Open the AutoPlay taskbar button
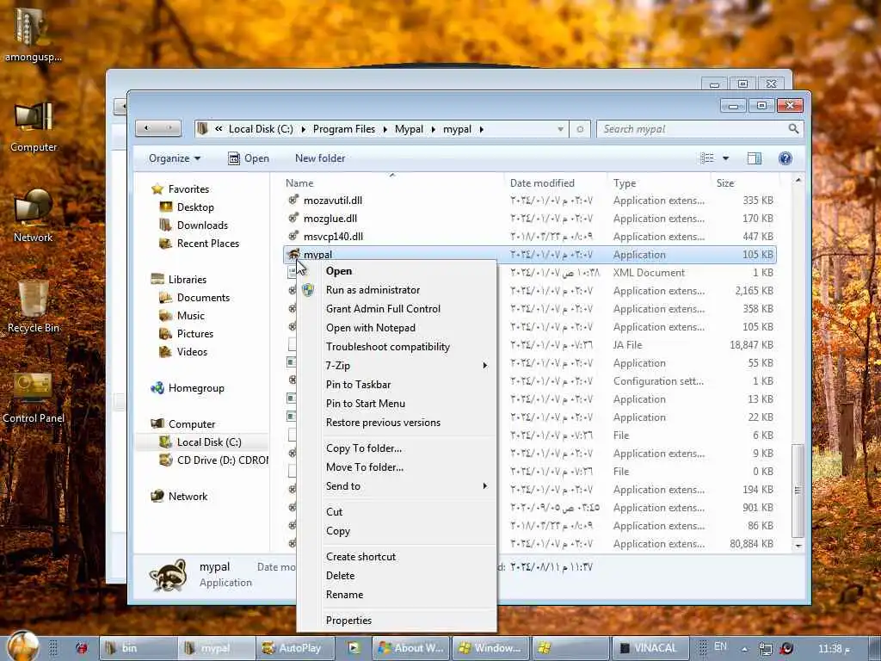 click(296, 648)
